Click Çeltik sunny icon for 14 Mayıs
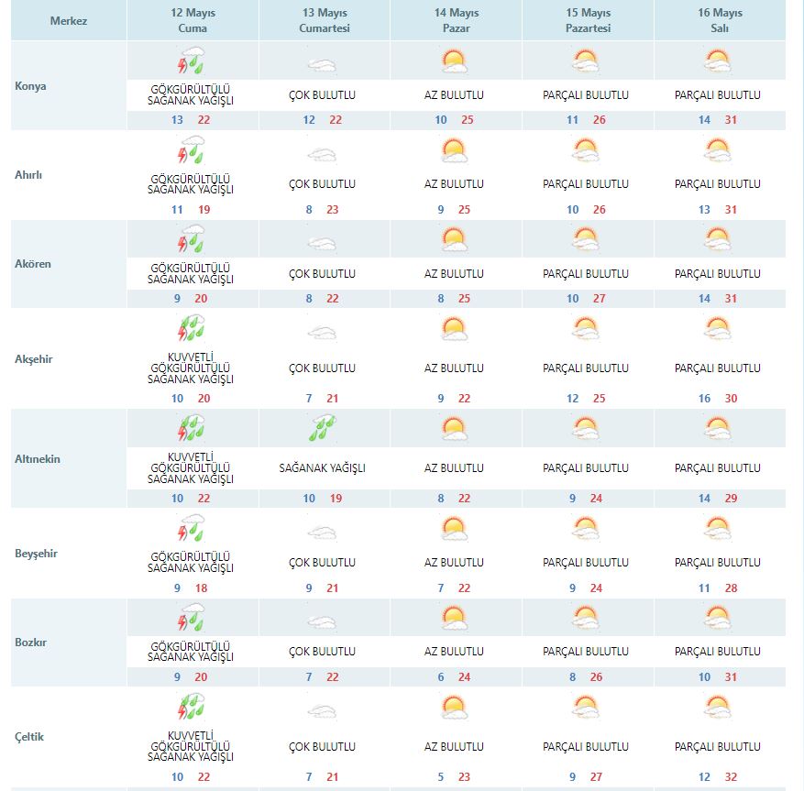This screenshot has height=791, width=804. [x=454, y=708]
